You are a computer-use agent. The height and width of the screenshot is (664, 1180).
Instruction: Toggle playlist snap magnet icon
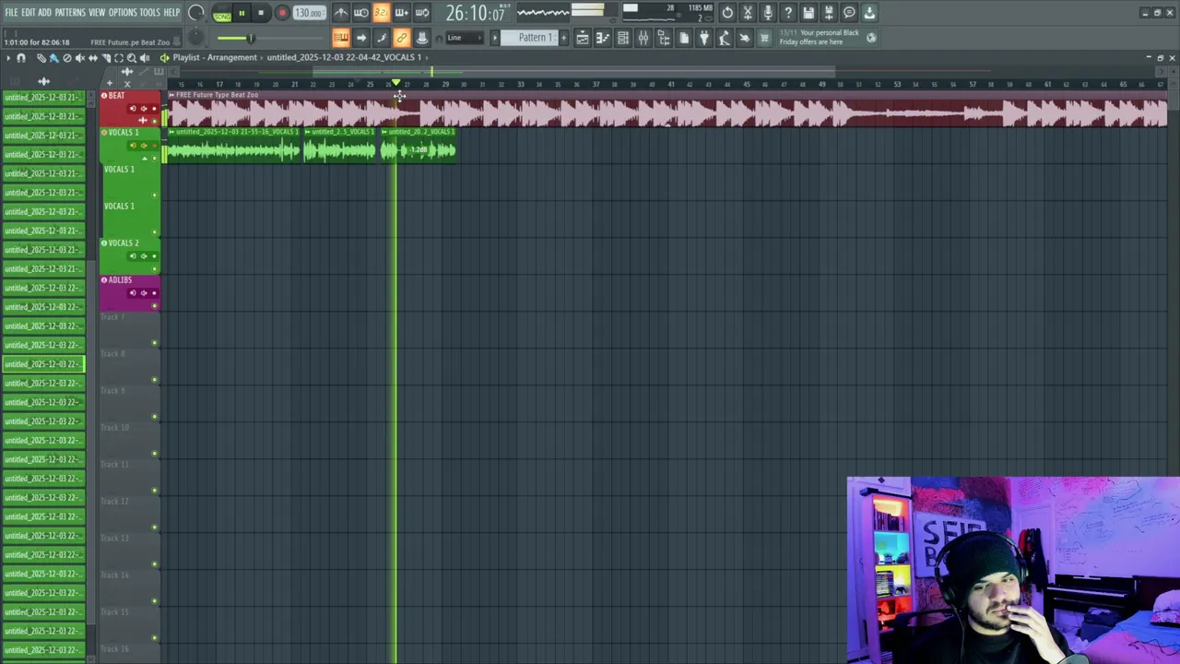(20, 58)
